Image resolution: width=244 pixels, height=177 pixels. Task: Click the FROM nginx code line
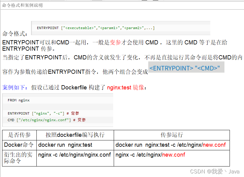19,100
